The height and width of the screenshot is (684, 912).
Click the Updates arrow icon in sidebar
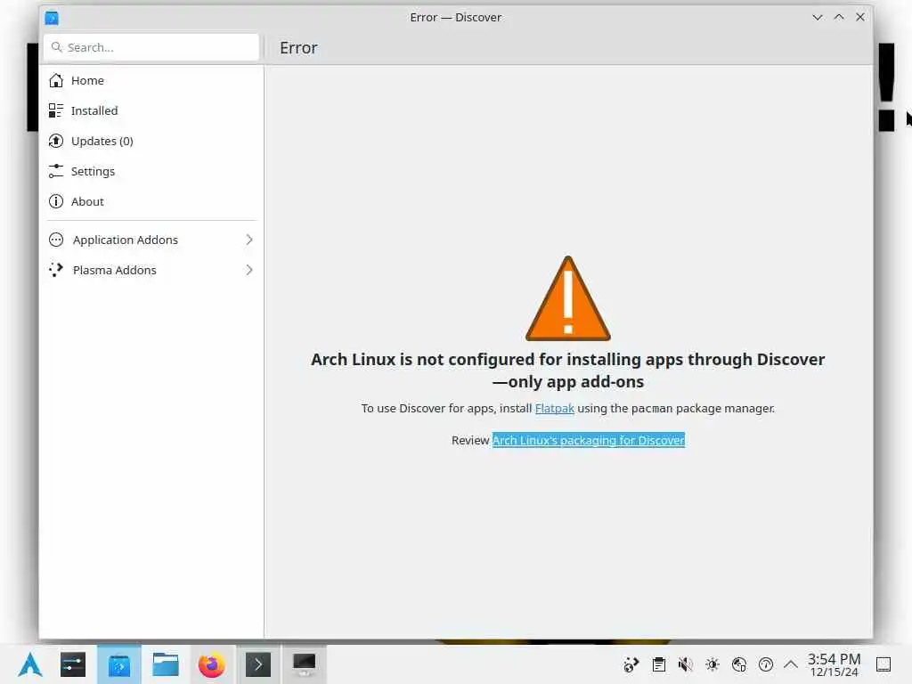[56, 141]
